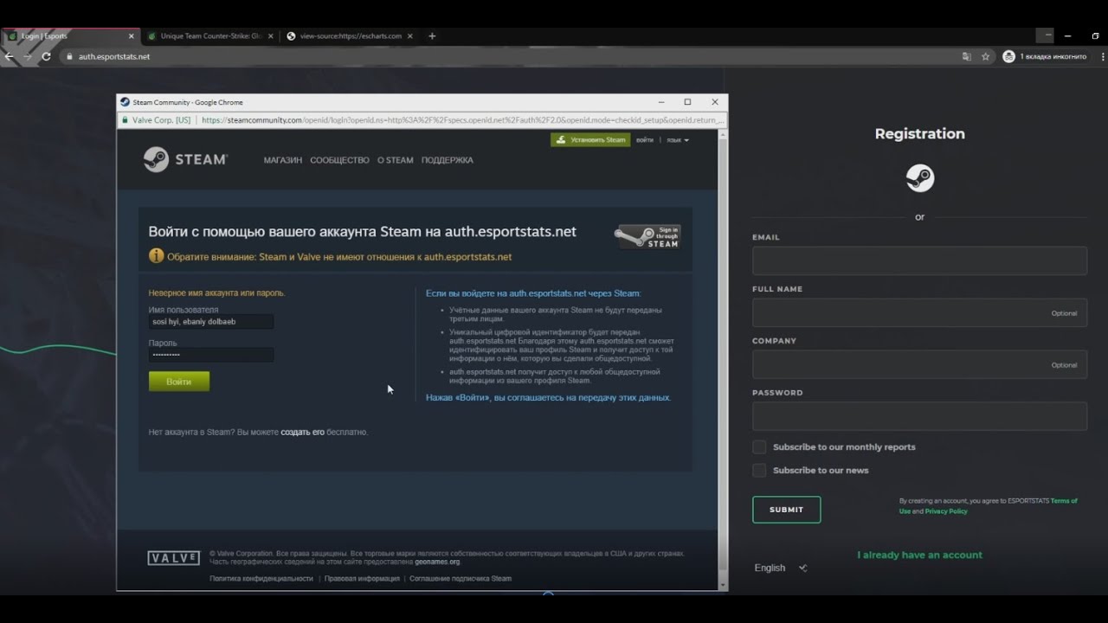Image resolution: width=1108 pixels, height=623 pixels.
Task: Check Subscribe to our monthly reports
Action: 759,446
